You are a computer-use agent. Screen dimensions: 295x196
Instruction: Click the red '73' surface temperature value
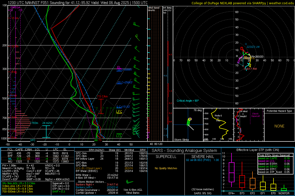pos(100,140)
